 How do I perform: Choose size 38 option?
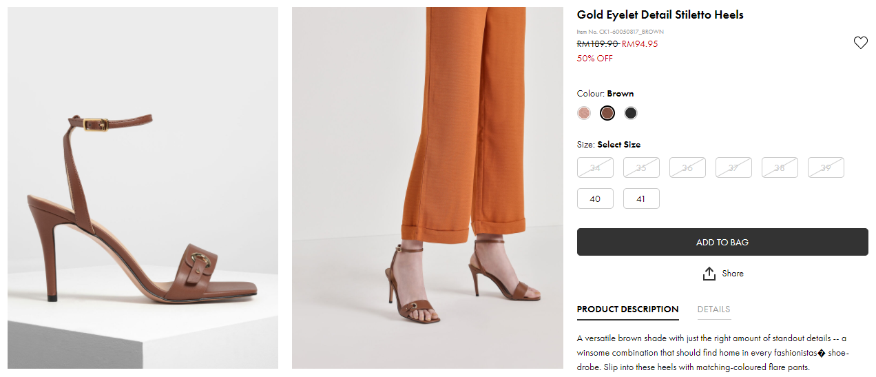point(780,167)
